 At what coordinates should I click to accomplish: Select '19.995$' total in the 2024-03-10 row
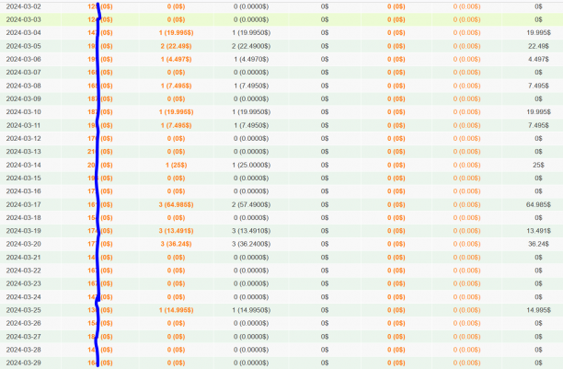click(x=538, y=111)
